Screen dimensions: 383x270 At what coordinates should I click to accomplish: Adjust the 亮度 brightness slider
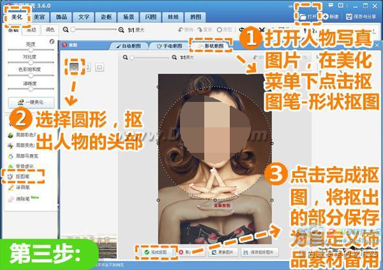coord(31,50)
